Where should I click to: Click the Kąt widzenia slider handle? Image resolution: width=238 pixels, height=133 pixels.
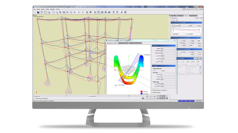(129, 96)
